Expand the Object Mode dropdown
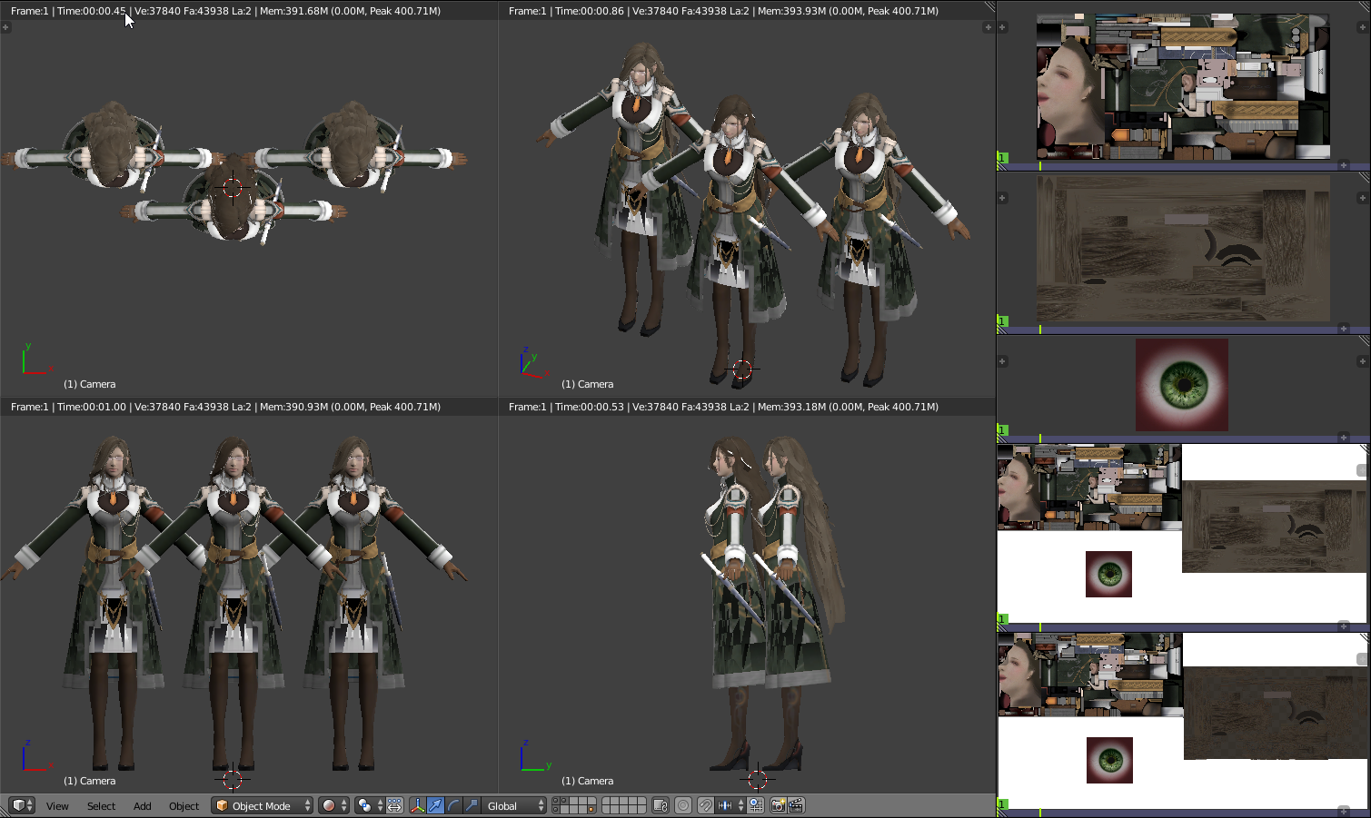The image size is (1371, 818). (x=262, y=806)
